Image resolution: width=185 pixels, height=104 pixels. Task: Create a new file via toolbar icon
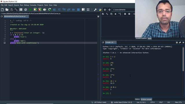coord(2,10)
